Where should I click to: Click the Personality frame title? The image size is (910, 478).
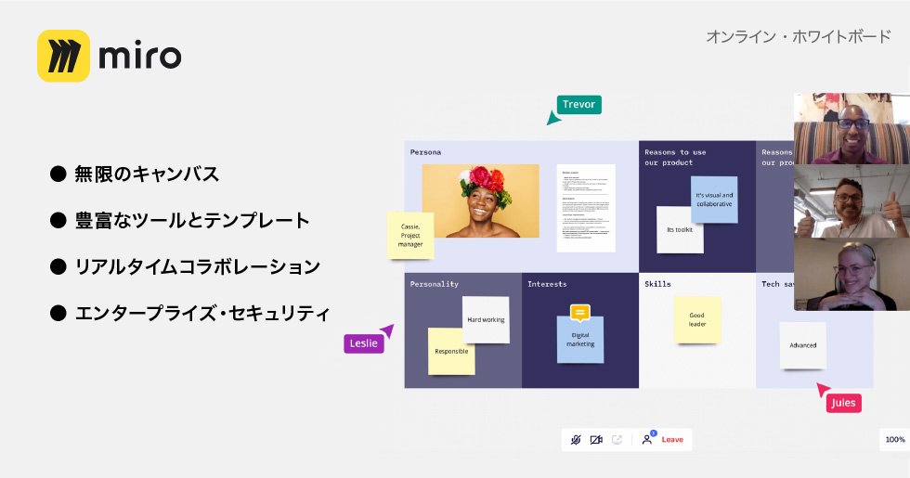[x=435, y=284]
